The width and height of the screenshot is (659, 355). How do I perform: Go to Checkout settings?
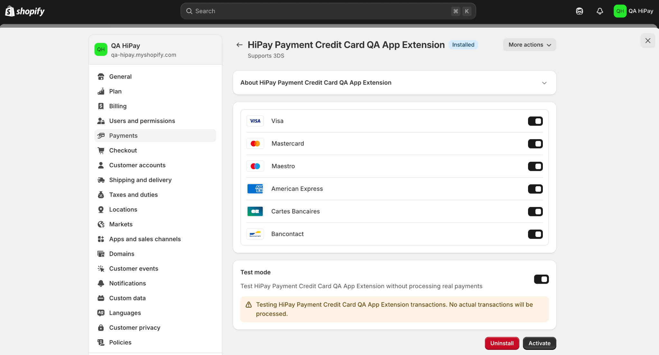point(155,150)
